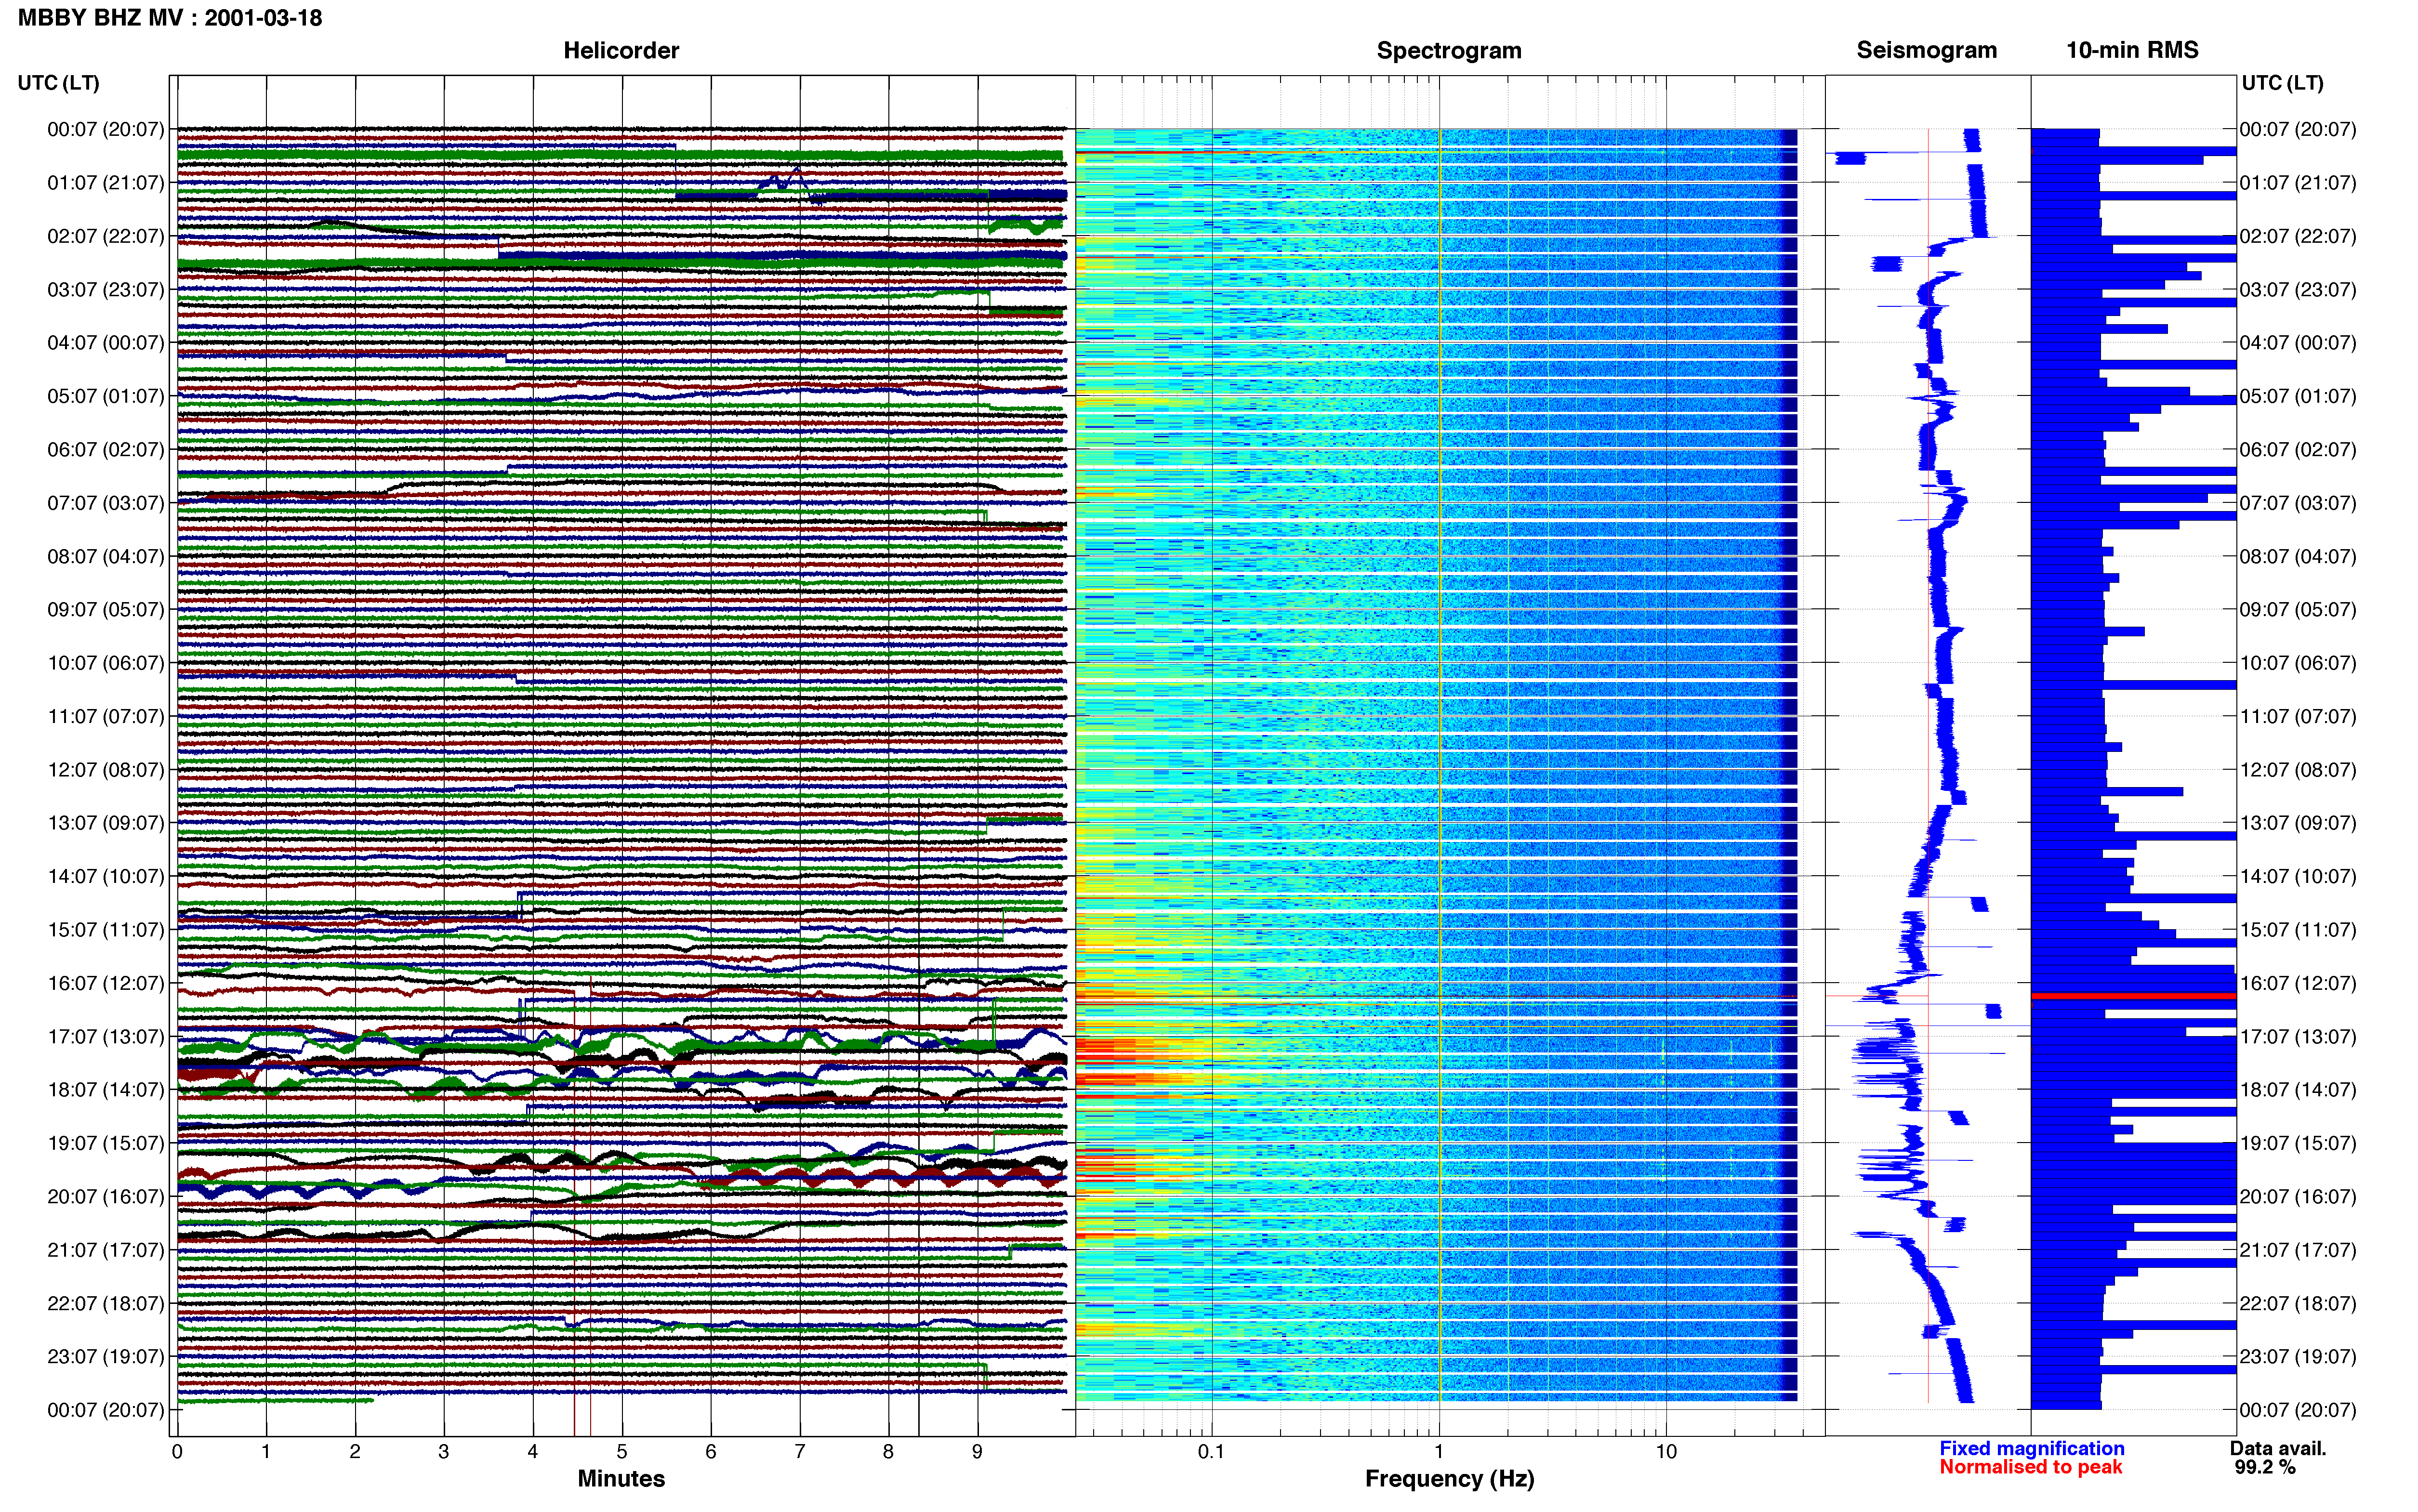The image size is (2418, 1512).
Task: Click the 10 tick on the frequency axis
Action: click(x=1665, y=1451)
